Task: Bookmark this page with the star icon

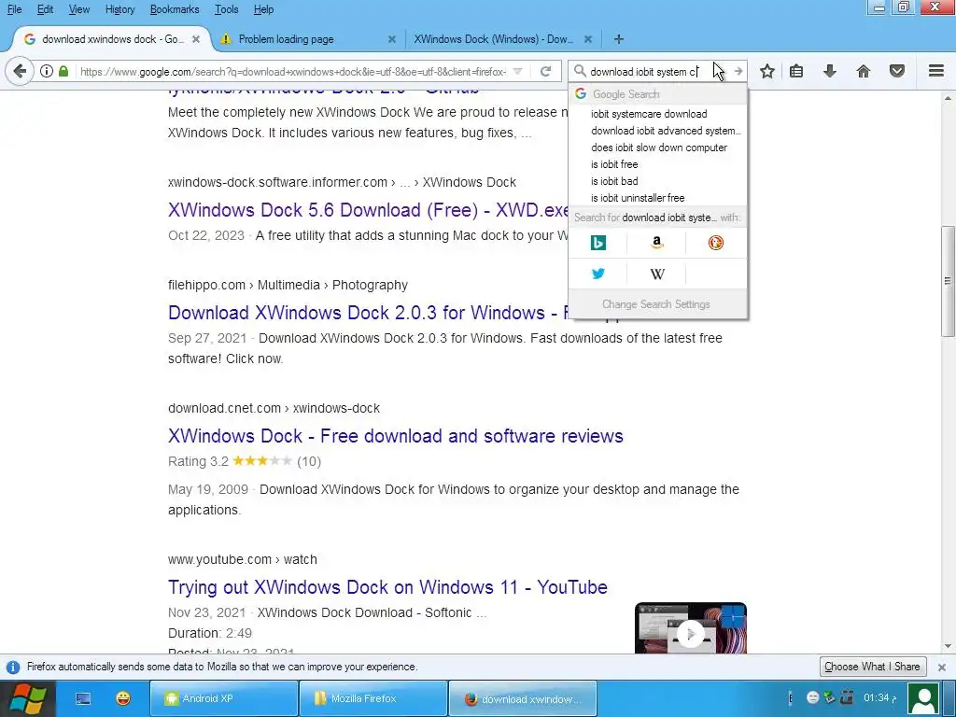Action: point(767,71)
